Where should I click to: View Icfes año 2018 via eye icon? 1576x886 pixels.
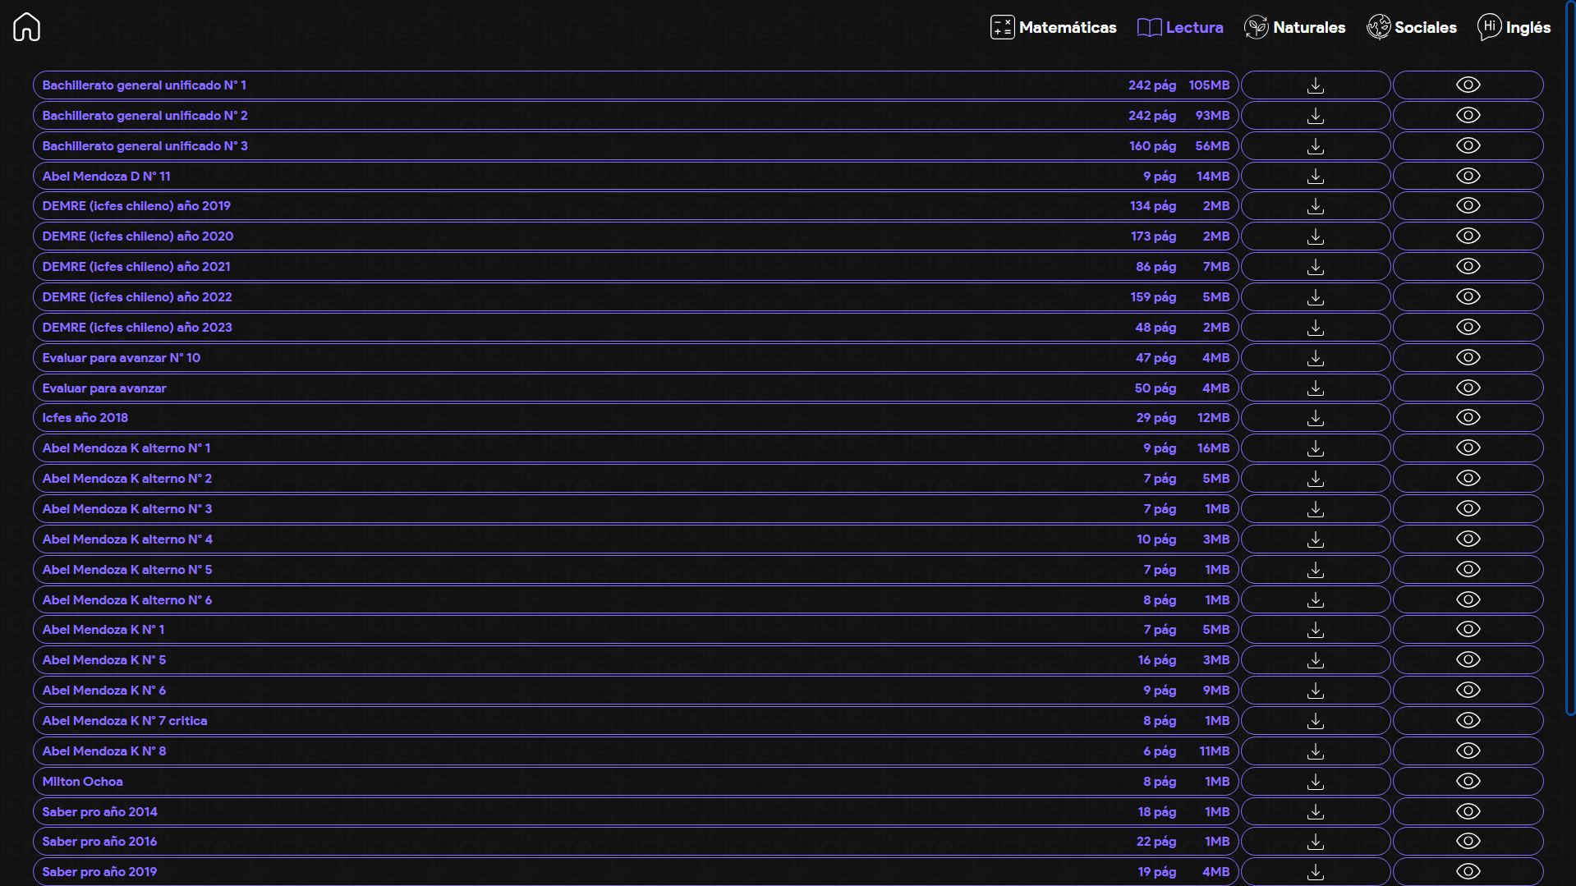1468,418
